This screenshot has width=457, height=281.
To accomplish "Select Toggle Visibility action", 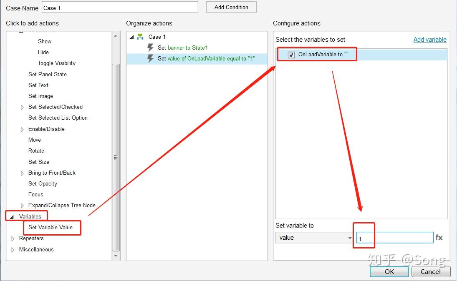I will point(56,63).
